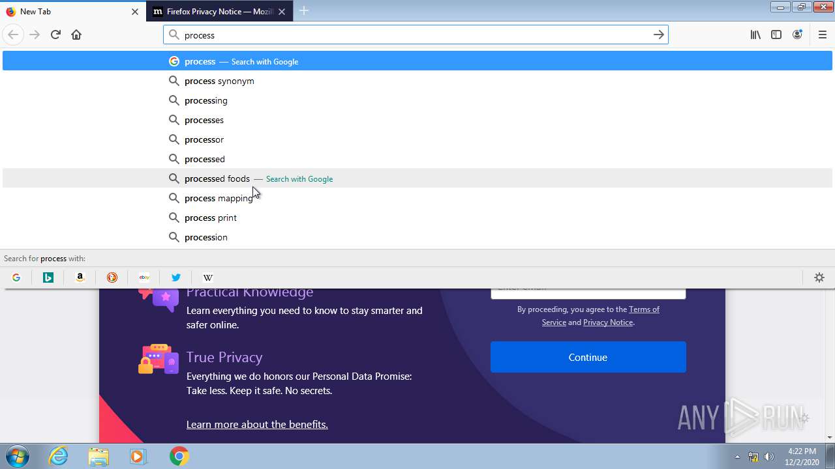The width and height of the screenshot is (835, 469).
Task: Select the 'procession' suggestion
Action: point(417,237)
